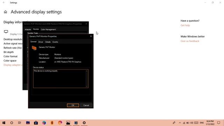224x126 pixels.
Task: Open the Bluetooth app in taskbar
Action: pyautogui.click(x=52, y=123)
